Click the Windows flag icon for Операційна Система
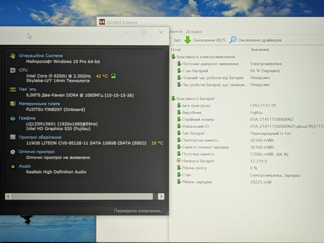The image size is (324, 243). tap(13, 56)
